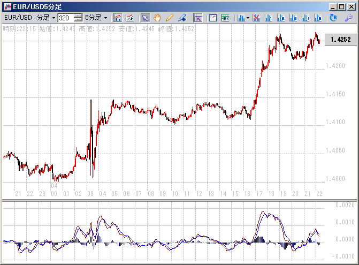Select the marker pen with crosshair tool
Screen dimensions: 359x265
tap(182, 18)
